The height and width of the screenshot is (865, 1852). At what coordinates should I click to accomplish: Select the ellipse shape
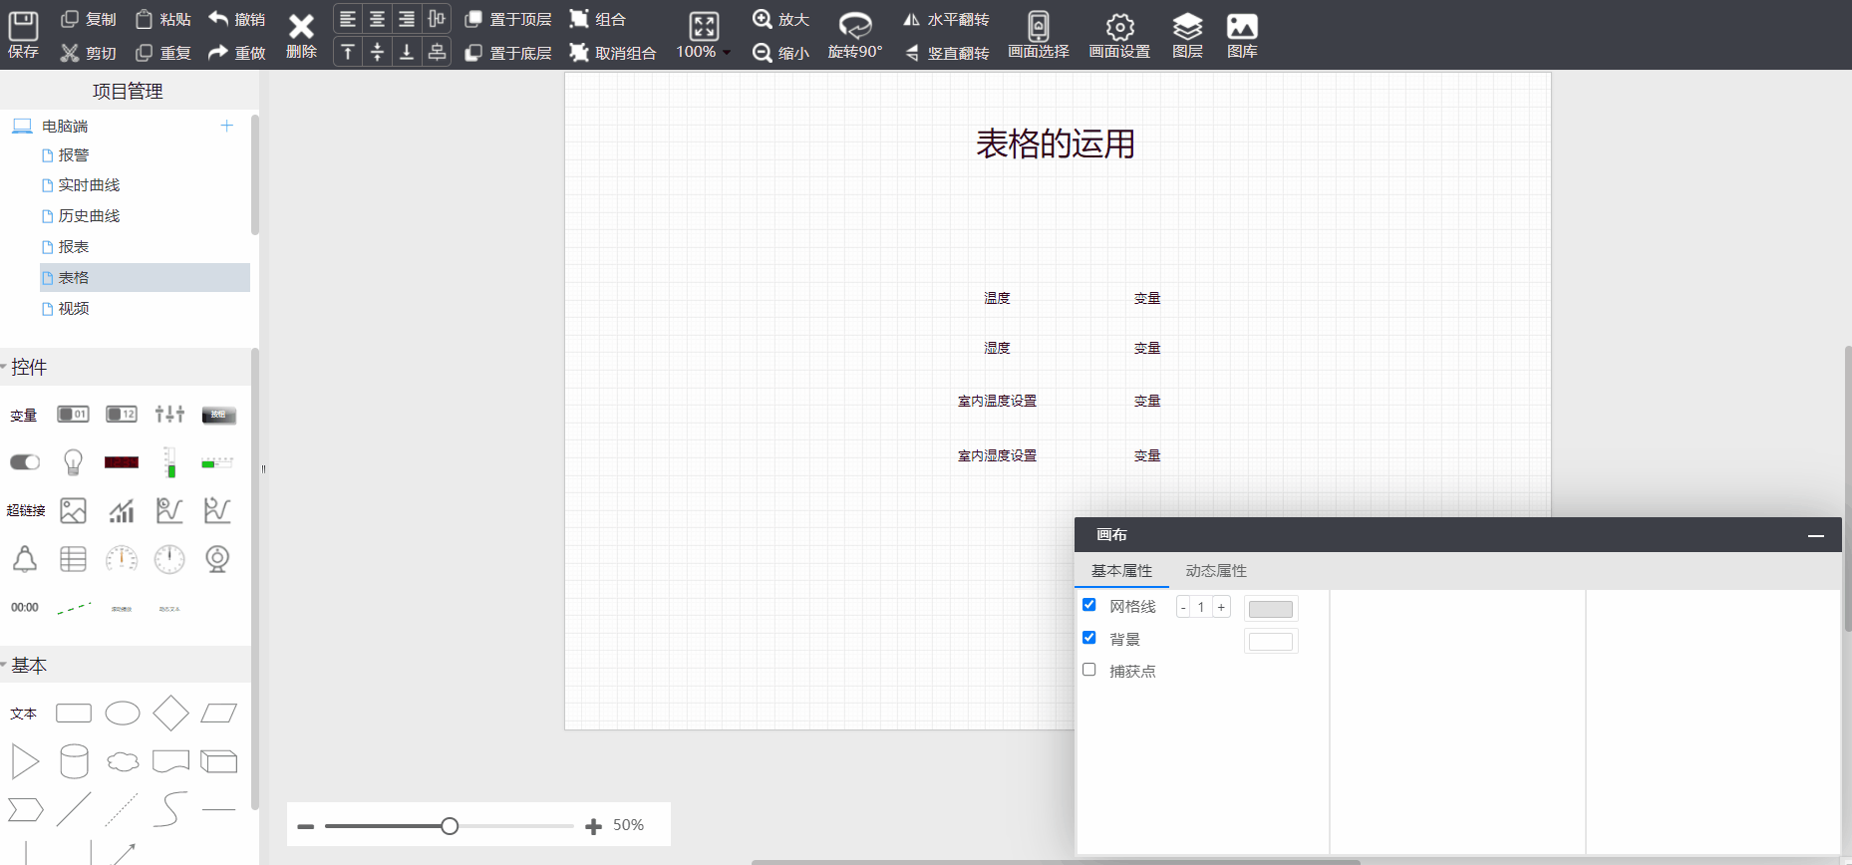[x=123, y=714]
